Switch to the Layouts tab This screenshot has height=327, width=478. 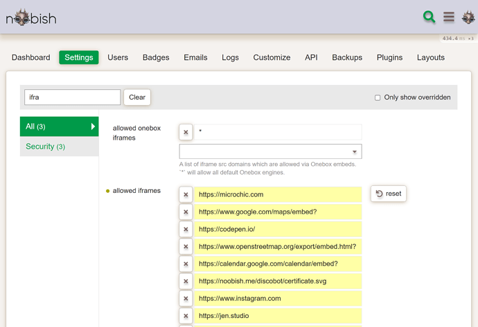[431, 57]
